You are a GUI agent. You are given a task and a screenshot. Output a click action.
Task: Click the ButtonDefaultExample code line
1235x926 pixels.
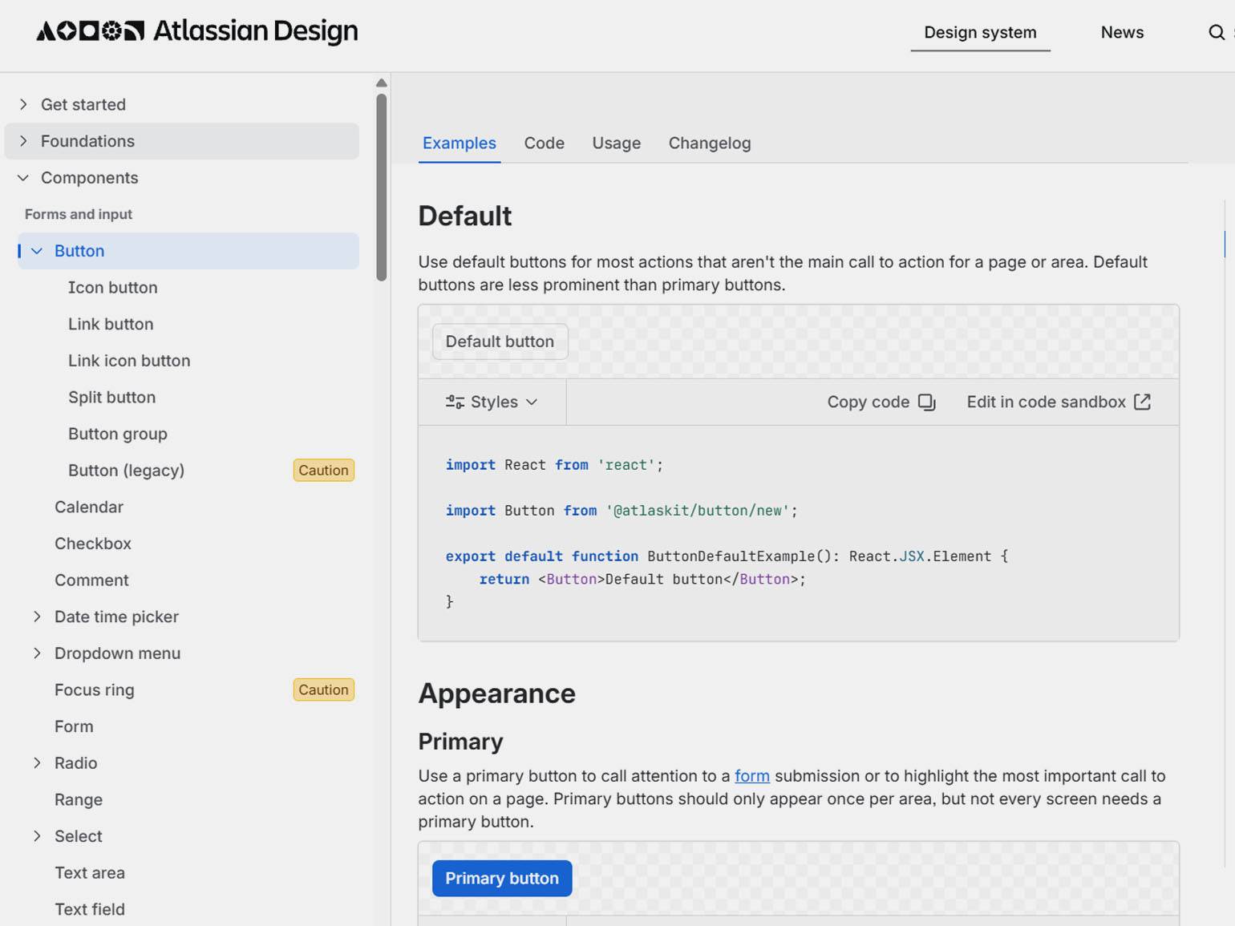tap(727, 556)
